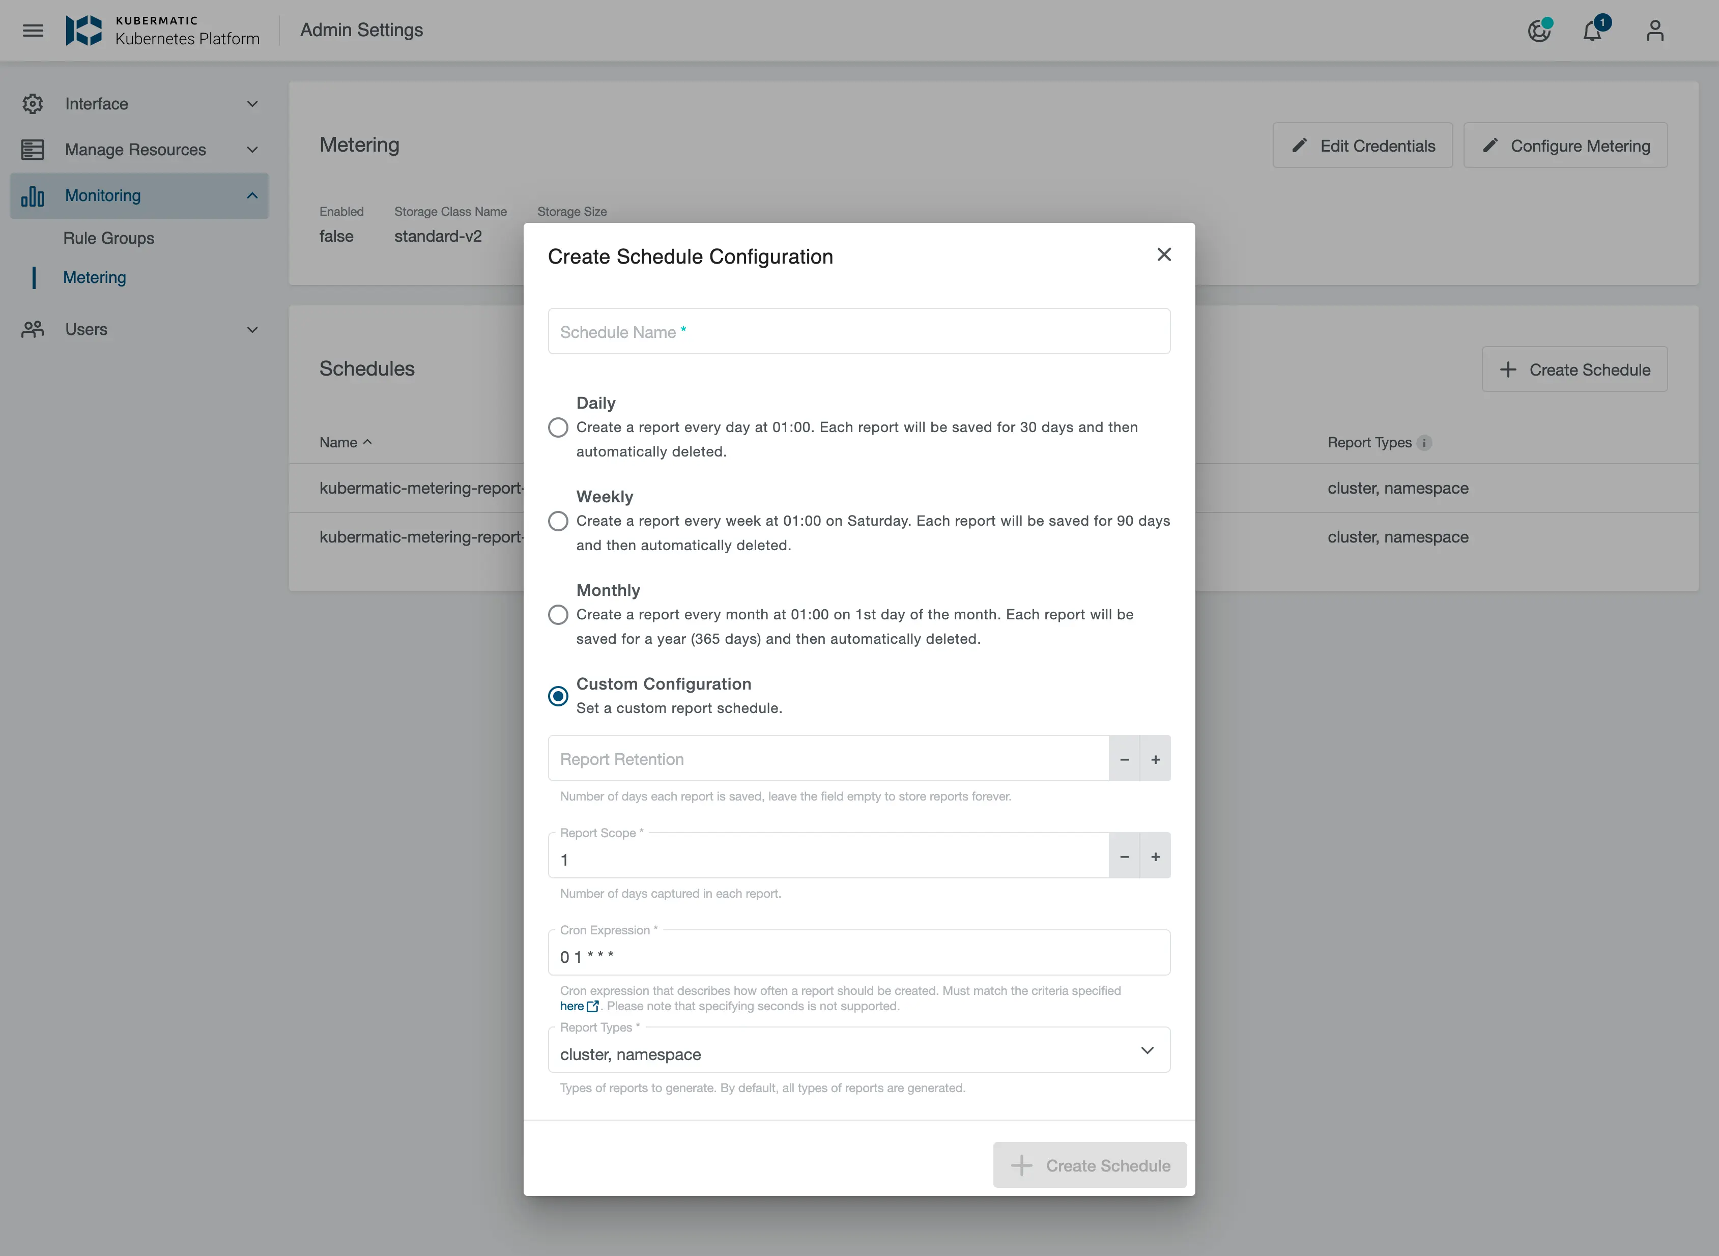Click the Kubermatic logo icon

(83, 31)
